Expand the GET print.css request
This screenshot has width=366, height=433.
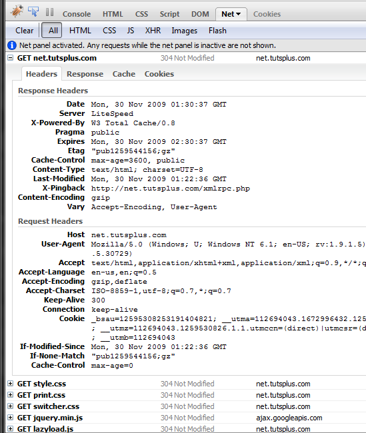10,395
